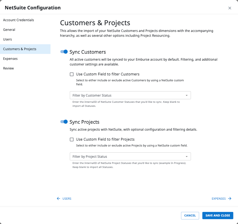Click the Filter by Project Status field

click(130, 156)
